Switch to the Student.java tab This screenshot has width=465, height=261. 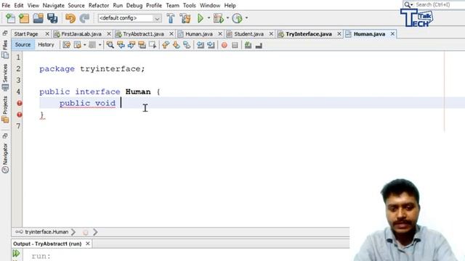pyautogui.click(x=248, y=34)
